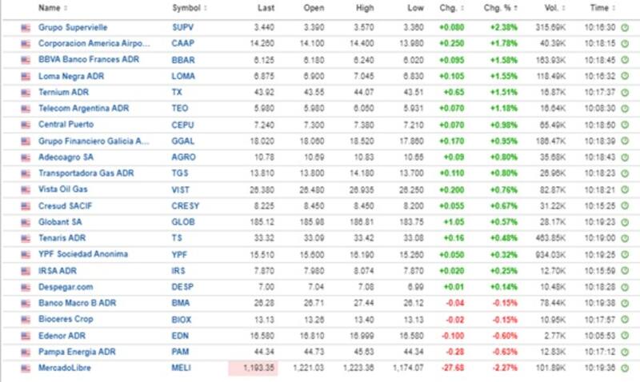The image size is (640, 382).
Task: Click the flag icon beside Vista Oil Gas
Action: tap(26, 189)
